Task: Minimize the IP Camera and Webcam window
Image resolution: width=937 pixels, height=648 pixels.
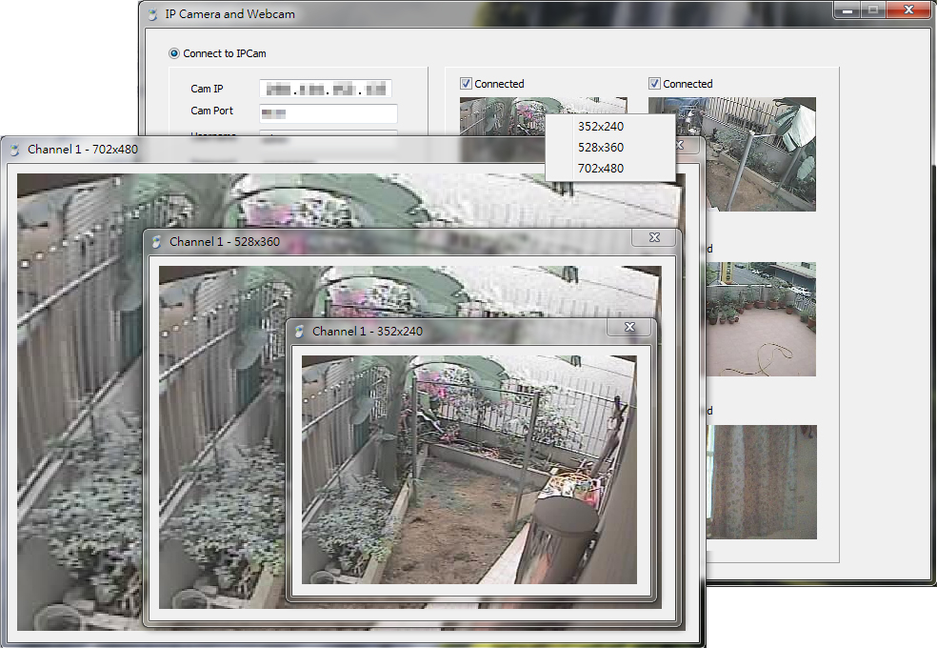Action: point(847,10)
